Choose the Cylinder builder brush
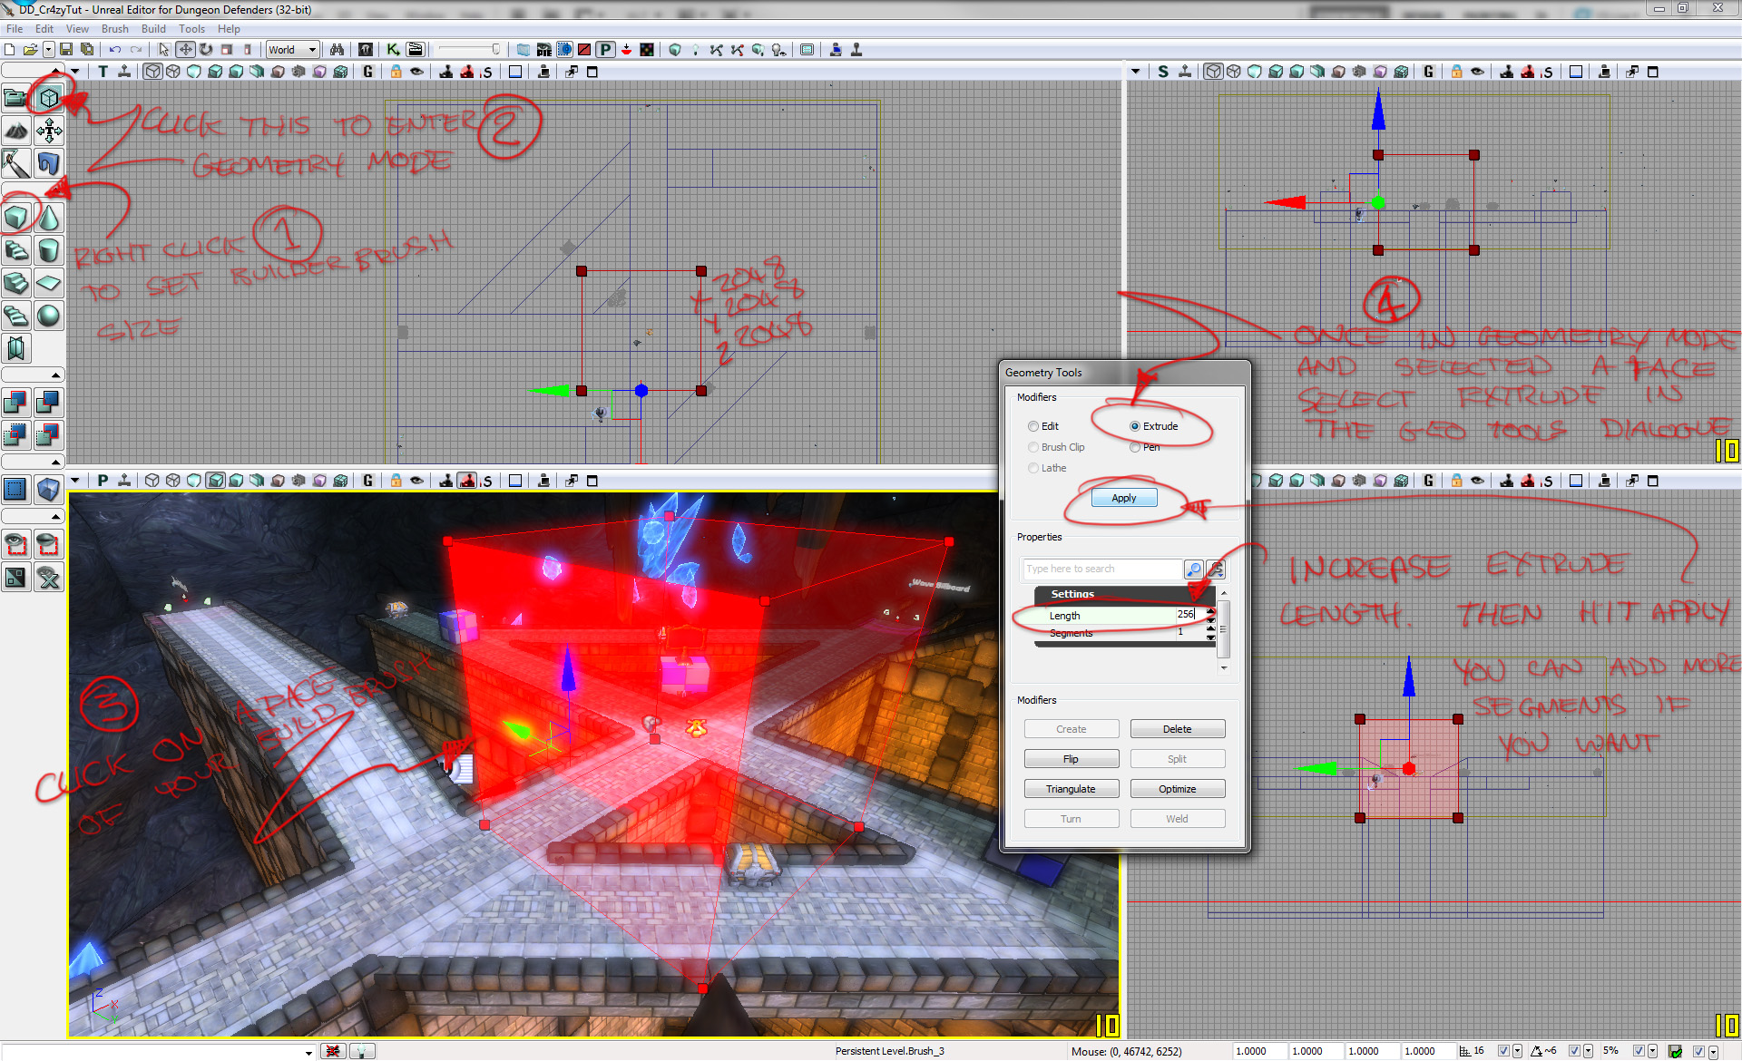The width and height of the screenshot is (1742, 1061). pos(49,251)
